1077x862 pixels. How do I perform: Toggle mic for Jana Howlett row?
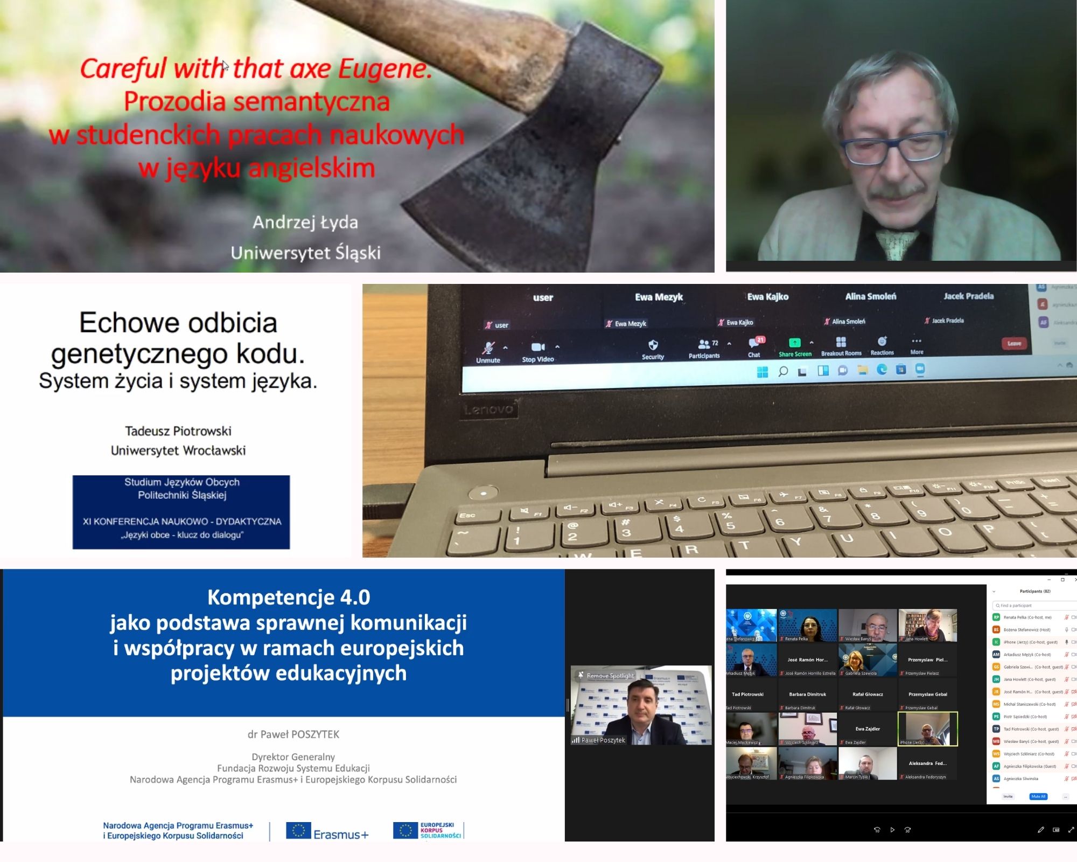pyautogui.click(x=1066, y=679)
